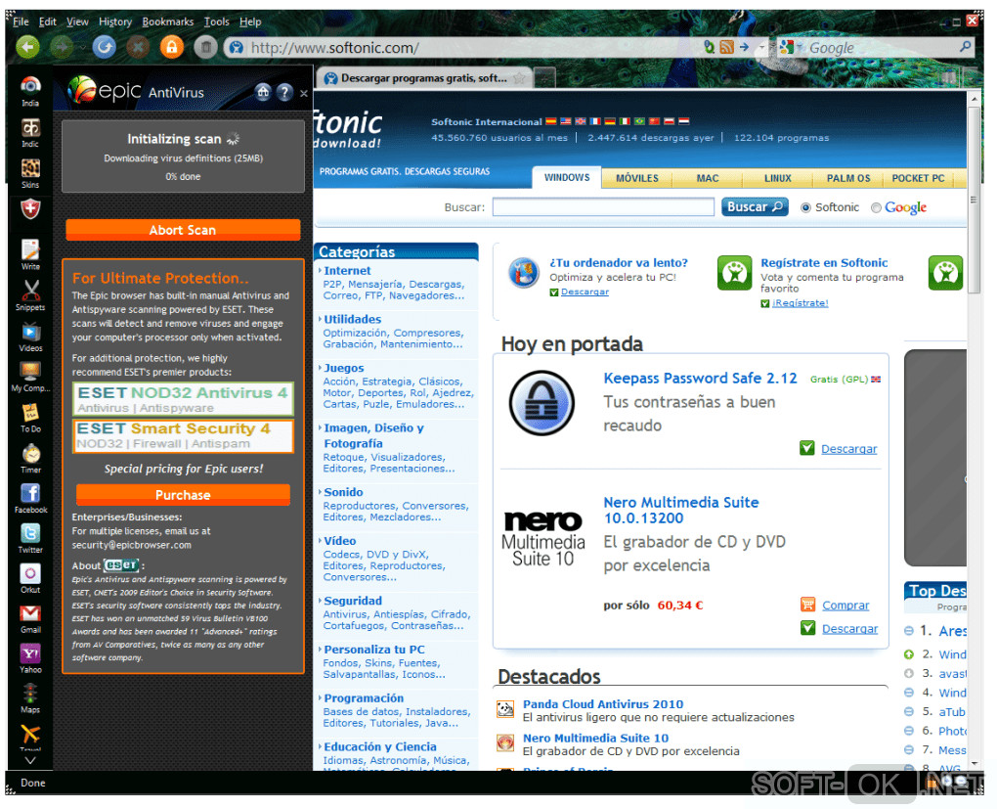Open Snippets scissors sidebar icon
This screenshot has height=809, width=997.
(x=30, y=295)
